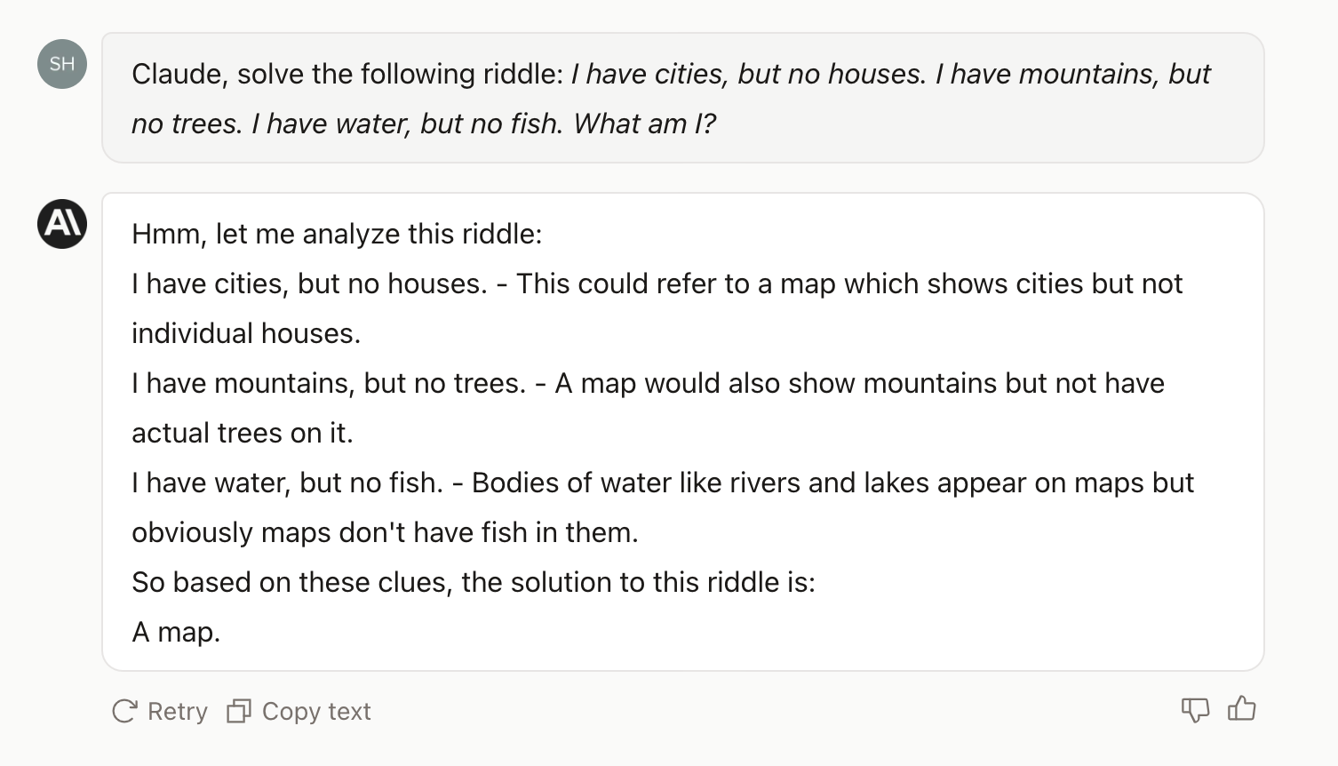Click the words "Claude, solve the following riddle:"
Image resolution: width=1338 pixels, height=766 pixels.
(348, 74)
